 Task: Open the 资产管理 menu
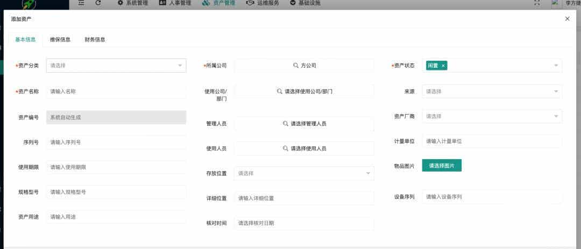(x=218, y=3)
